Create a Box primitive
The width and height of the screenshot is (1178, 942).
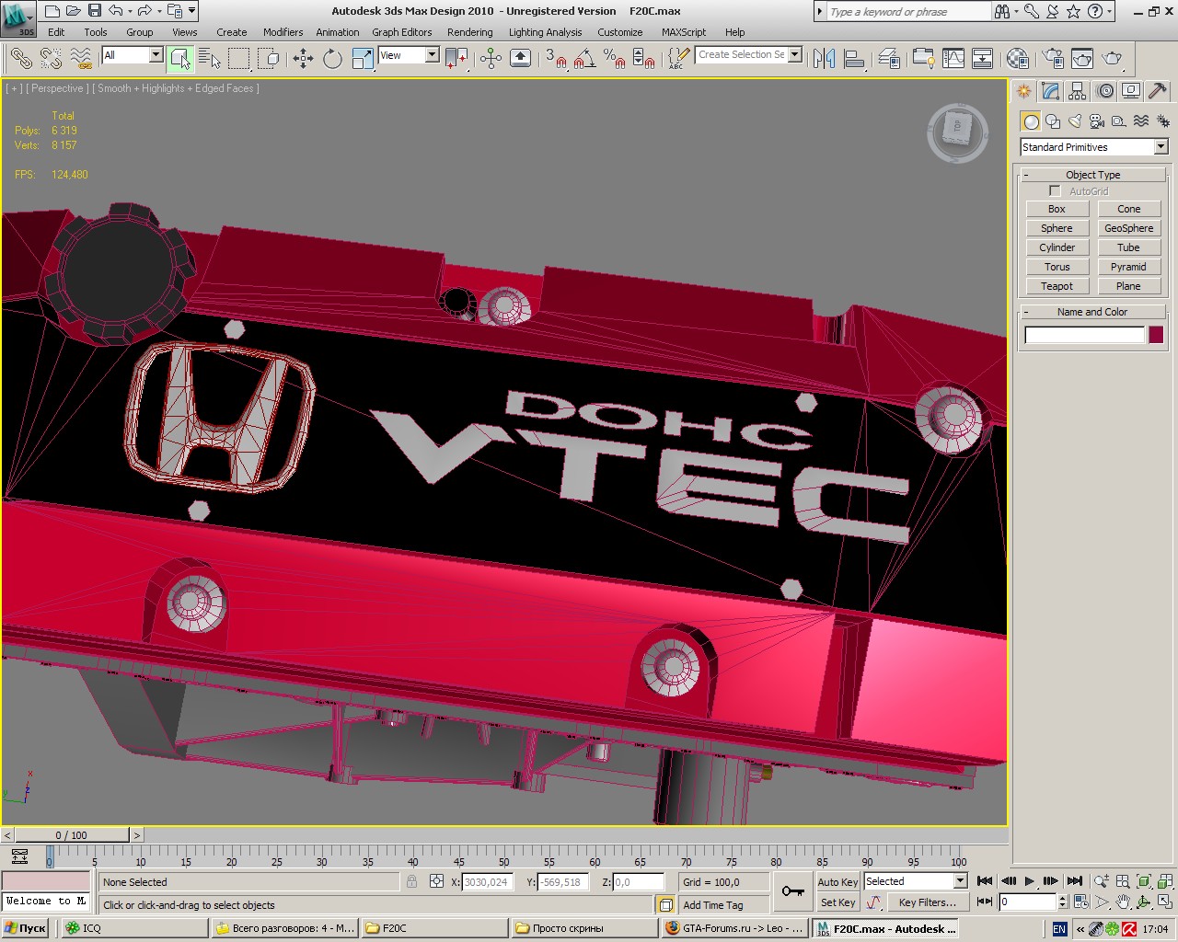click(x=1057, y=209)
